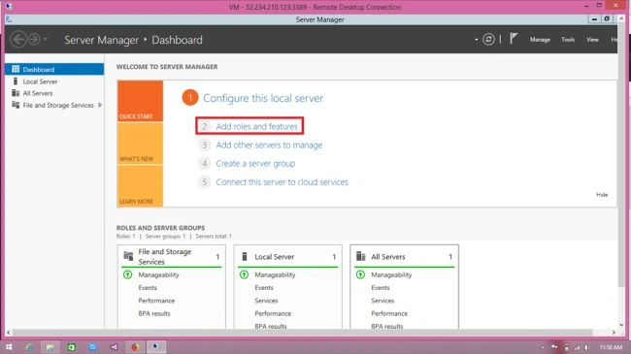Image resolution: width=631 pixels, height=354 pixels.
Task: Open the File and Storage Services tile header
Action: coord(172,257)
